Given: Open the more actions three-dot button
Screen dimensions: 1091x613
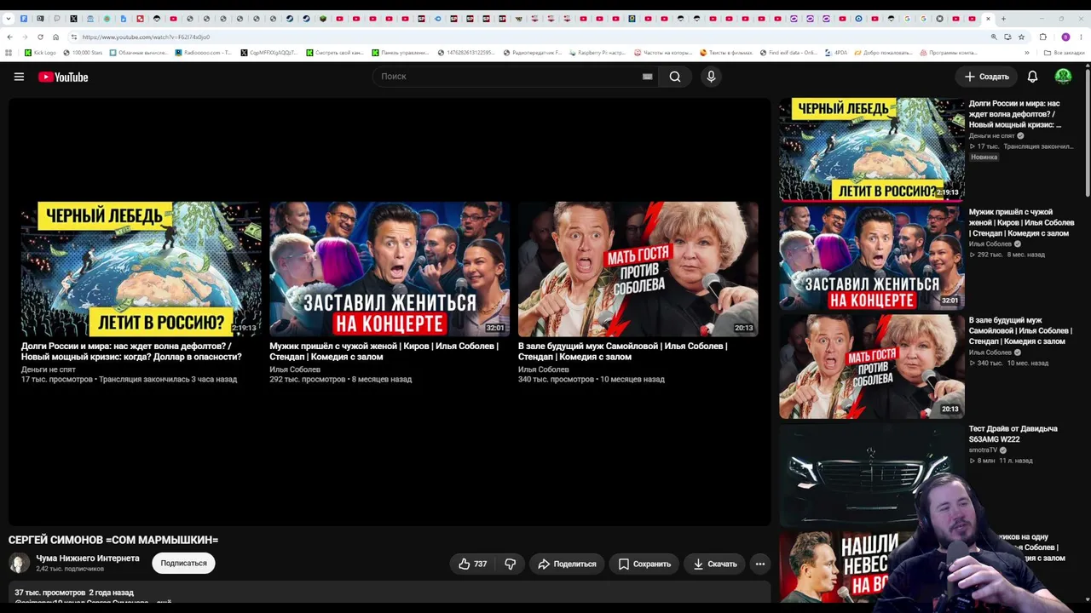Looking at the screenshot, I should [x=760, y=564].
